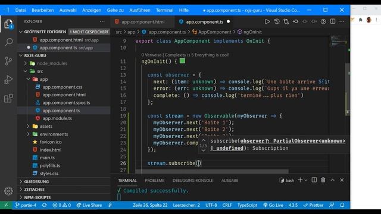Expand the assets folder
Image resolution: width=381 pixels, height=214 pixels.
(29, 126)
